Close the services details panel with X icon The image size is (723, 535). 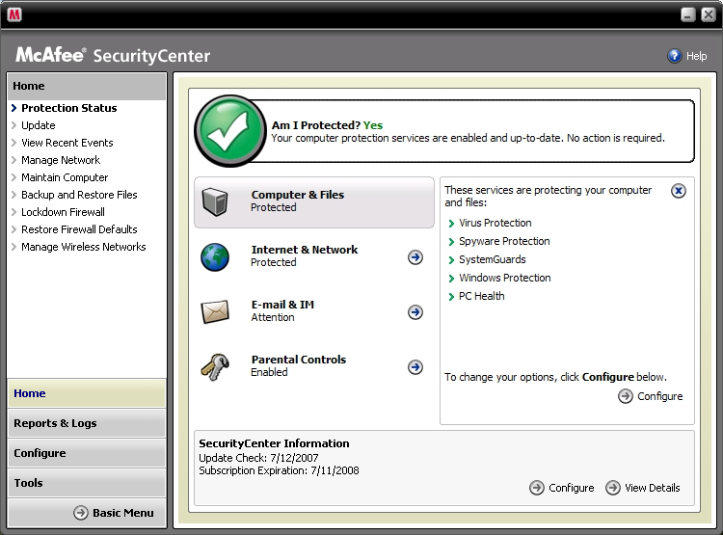pyautogui.click(x=679, y=191)
